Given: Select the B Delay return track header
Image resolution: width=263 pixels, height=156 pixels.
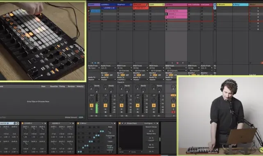Looking at the screenshot, I should [x=240, y=5].
